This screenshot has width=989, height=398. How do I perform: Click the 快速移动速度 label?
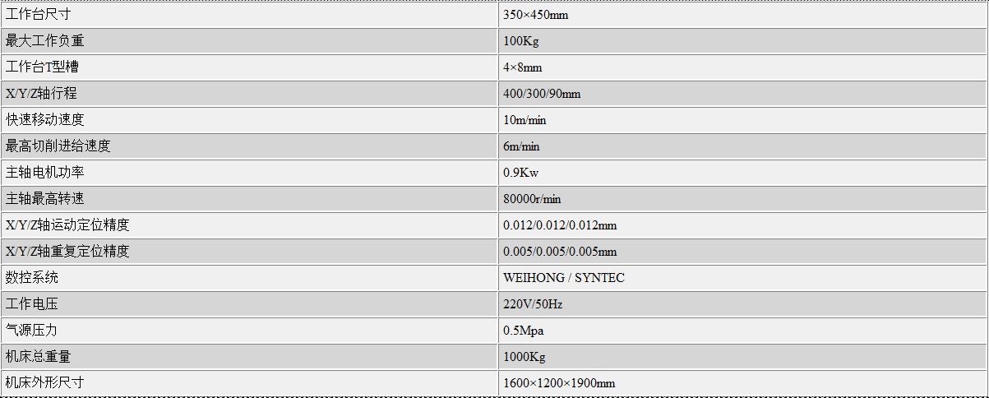(x=44, y=120)
